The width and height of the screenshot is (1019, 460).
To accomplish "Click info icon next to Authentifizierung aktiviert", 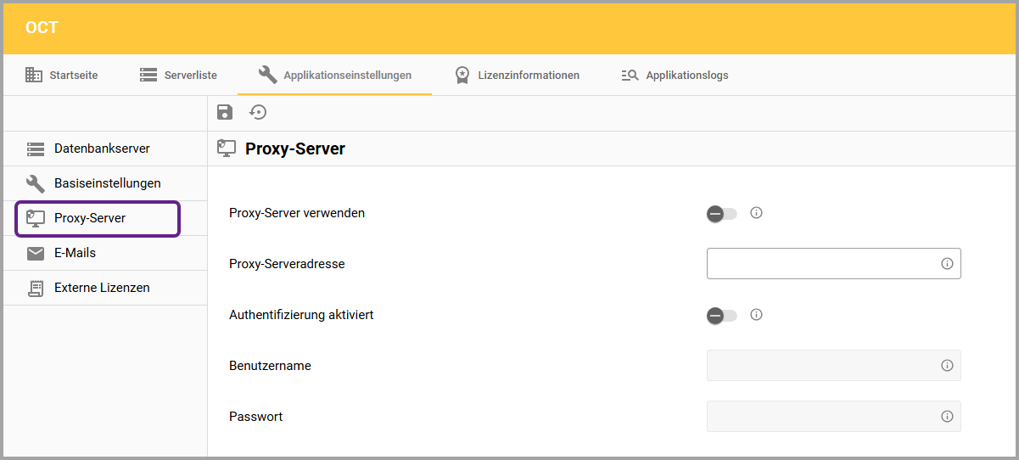I will [757, 315].
